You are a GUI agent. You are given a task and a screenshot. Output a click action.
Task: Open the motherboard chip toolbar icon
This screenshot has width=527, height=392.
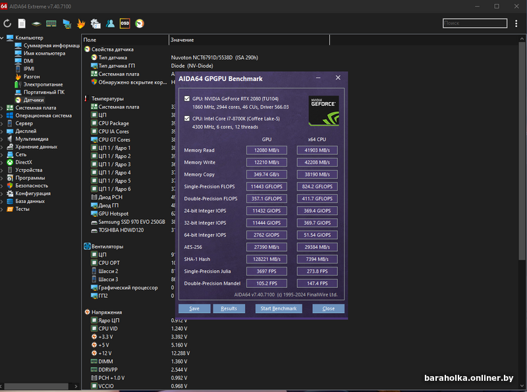pos(36,24)
